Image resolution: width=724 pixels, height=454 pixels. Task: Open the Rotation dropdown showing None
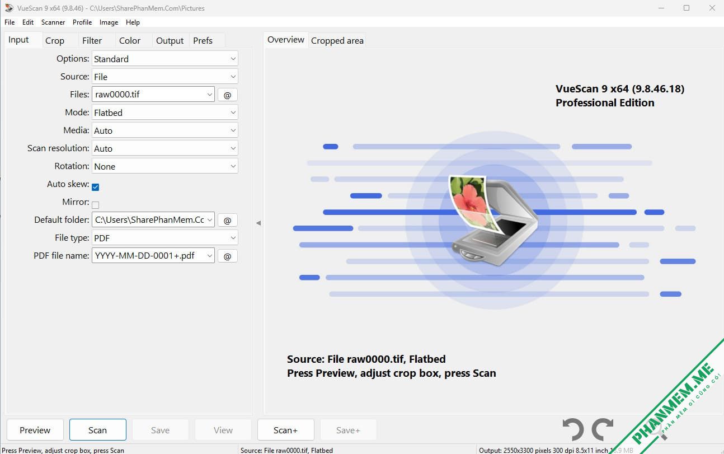point(164,166)
